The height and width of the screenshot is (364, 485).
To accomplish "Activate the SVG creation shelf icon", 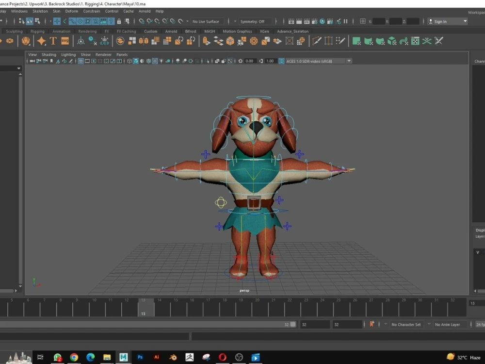I will pos(65,41).
